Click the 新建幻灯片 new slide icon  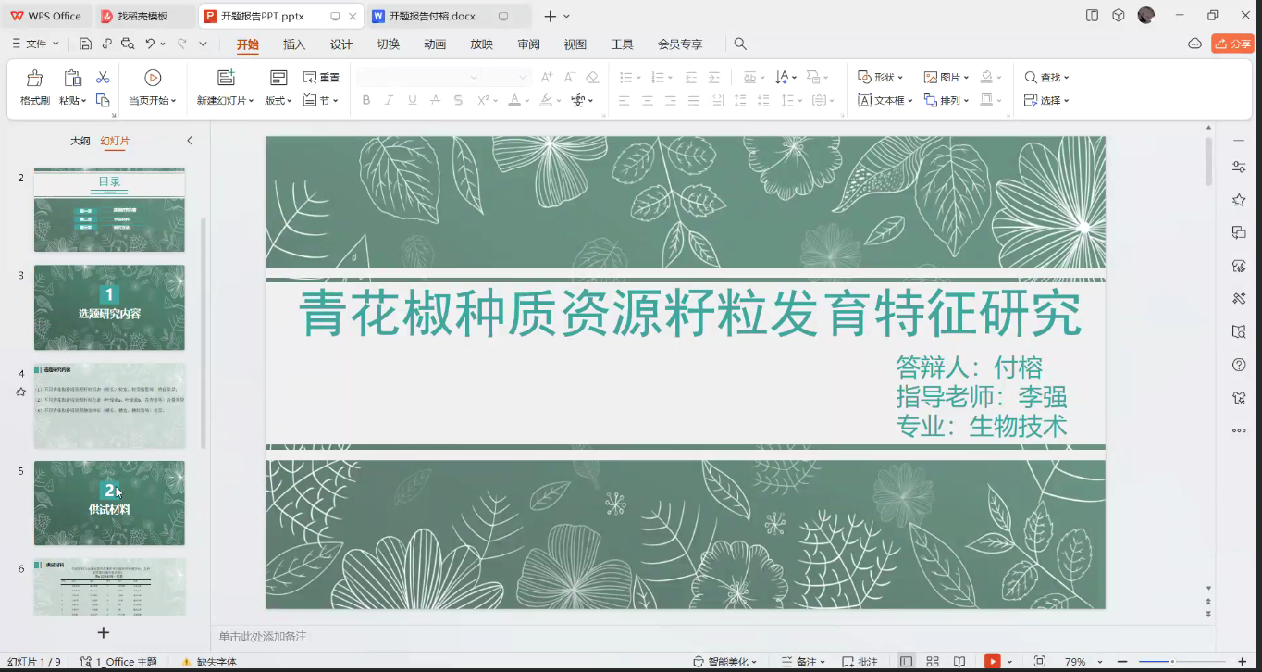click(x=224, y=78)
